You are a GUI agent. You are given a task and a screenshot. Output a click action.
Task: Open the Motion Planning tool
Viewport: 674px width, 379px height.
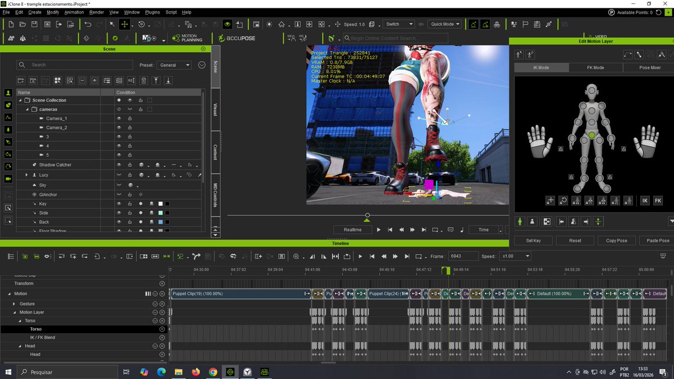point(188,38)
